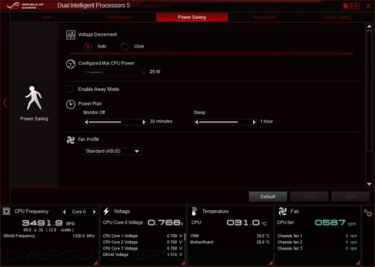Click the Voltage lightning bolt icon
375x267 pixels.
click(x=106, y=211)
